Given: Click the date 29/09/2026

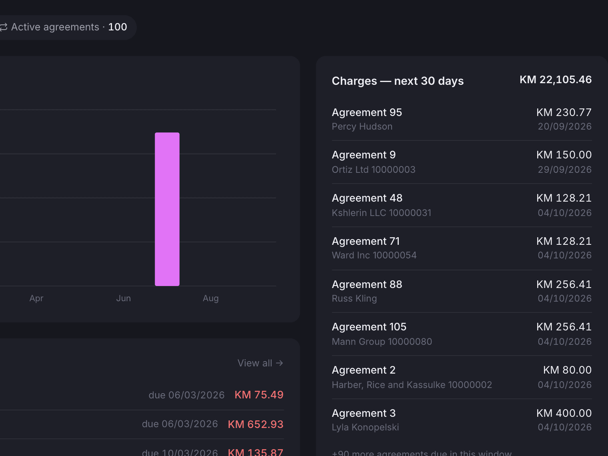Looking at the screenshot, I should pos(565,170).
